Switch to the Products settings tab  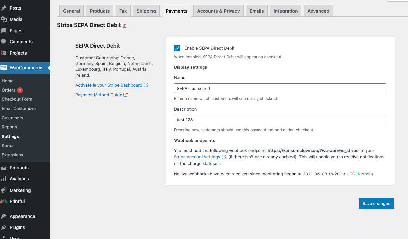(x=100, y=11)
